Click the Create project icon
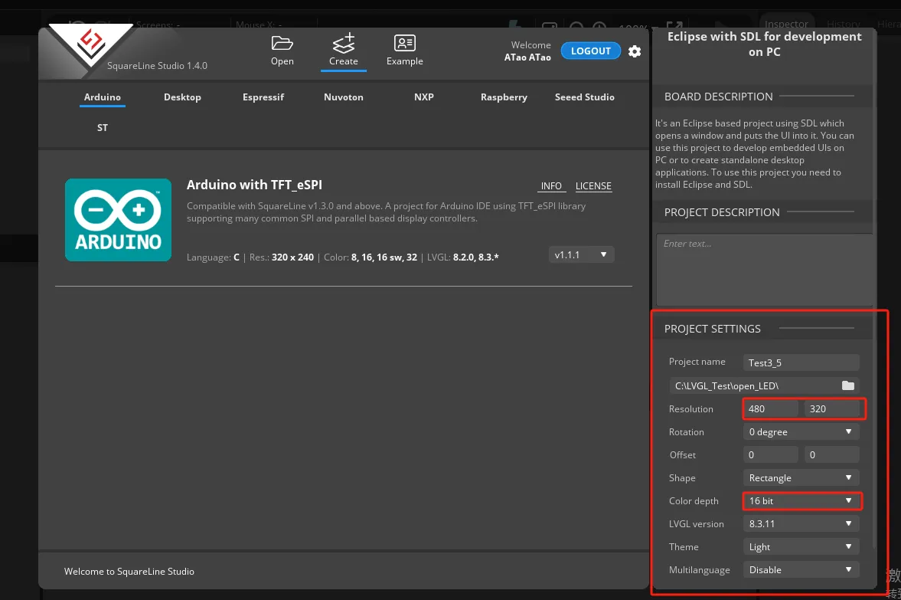Viewport: 901px width, 600px height. [344, 43]
